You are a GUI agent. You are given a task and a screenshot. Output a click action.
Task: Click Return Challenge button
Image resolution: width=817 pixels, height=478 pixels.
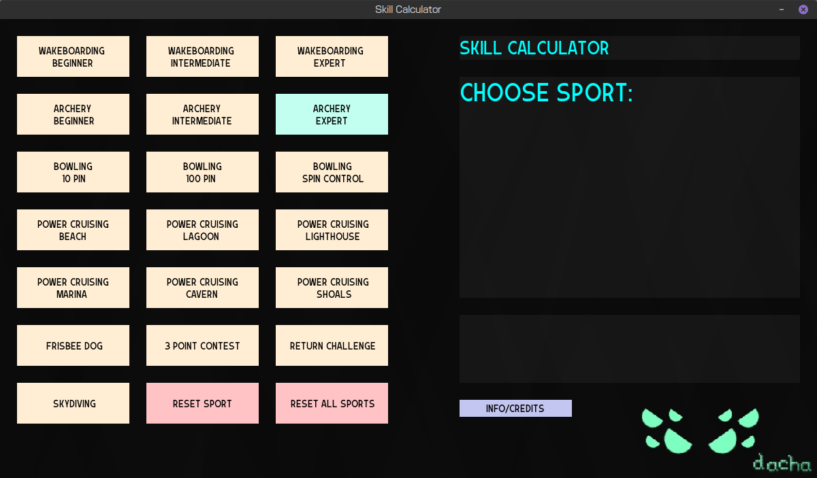332,345
